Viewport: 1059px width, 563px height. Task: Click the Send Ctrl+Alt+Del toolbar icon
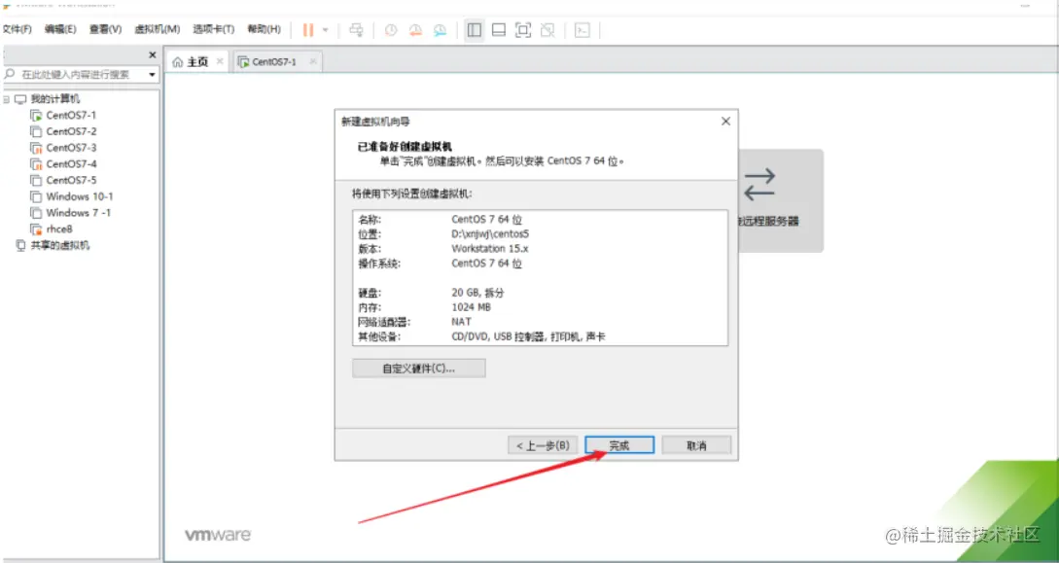[356, 30]
